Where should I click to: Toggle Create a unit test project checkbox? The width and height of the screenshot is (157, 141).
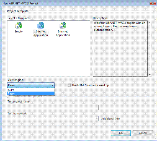(9, 96)
